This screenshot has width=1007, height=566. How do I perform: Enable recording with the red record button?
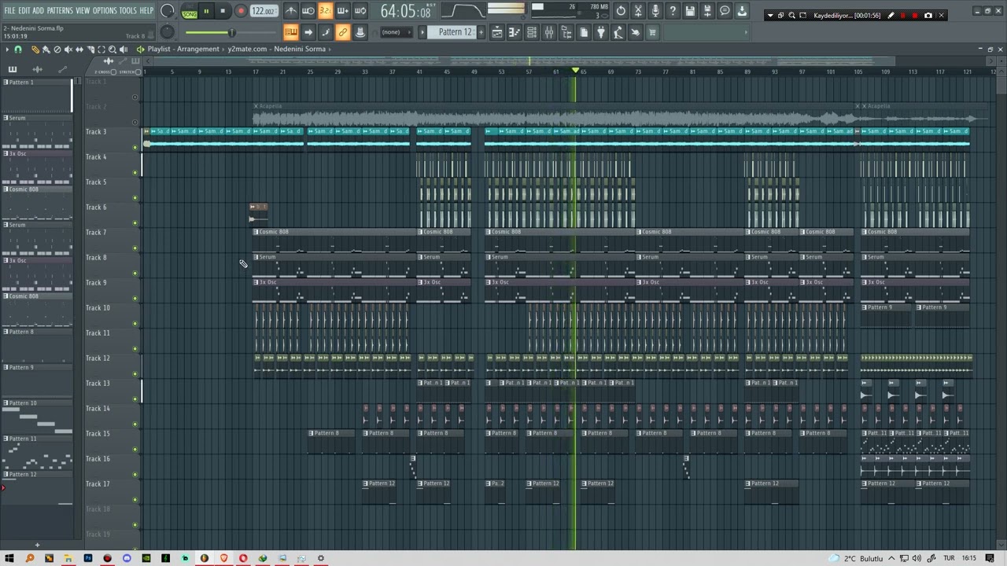(x=241, y=11)
